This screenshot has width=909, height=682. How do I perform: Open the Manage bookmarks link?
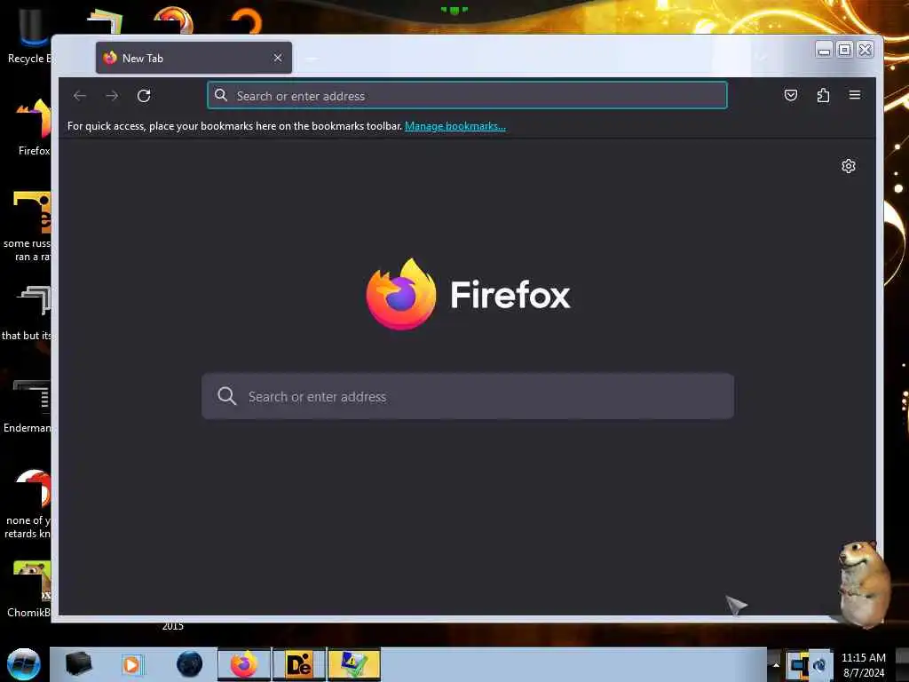click(x=455, y=126)
